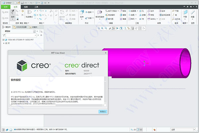Open the 文件 (File) menu
The width and height of the screenshot is (199, 133).
tap(6, 7)
